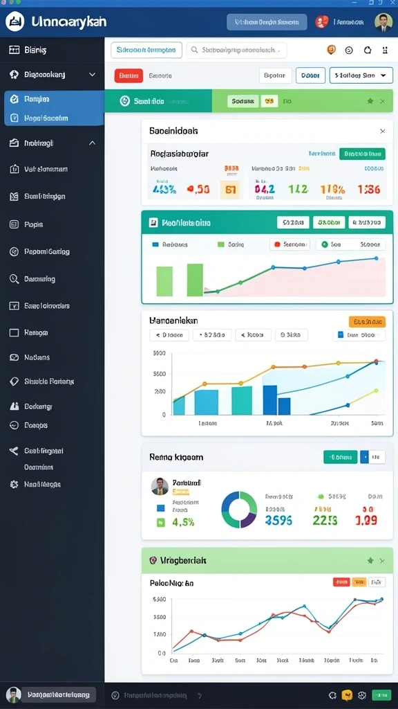Open the red notification icon in the header
The width and height of the screenshot is (398, 709).
click(x=322, y=21)
